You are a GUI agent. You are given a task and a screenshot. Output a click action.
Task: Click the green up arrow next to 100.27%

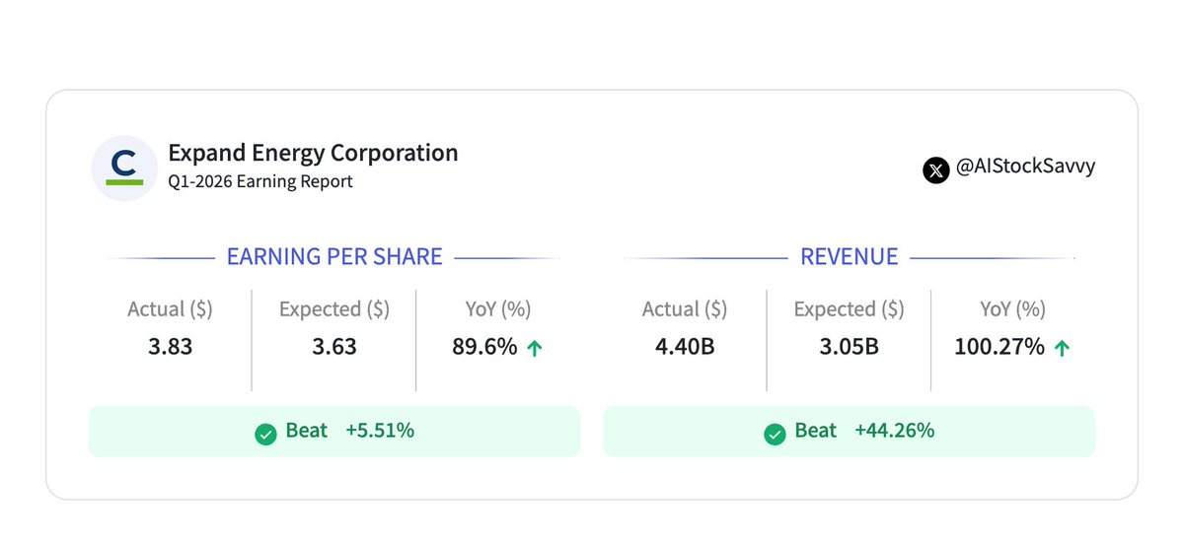[1062, 348]
